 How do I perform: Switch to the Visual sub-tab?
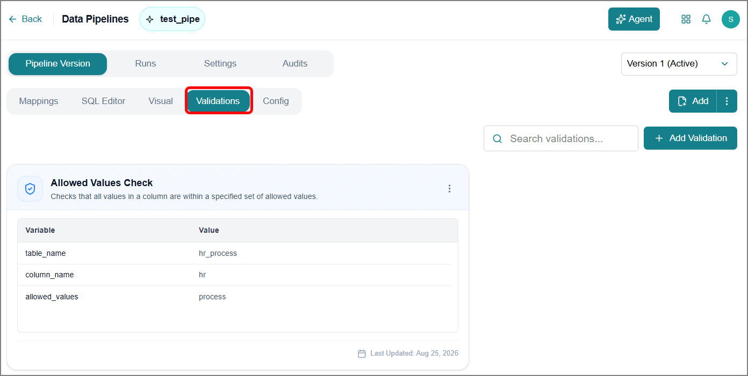[161, 101]
